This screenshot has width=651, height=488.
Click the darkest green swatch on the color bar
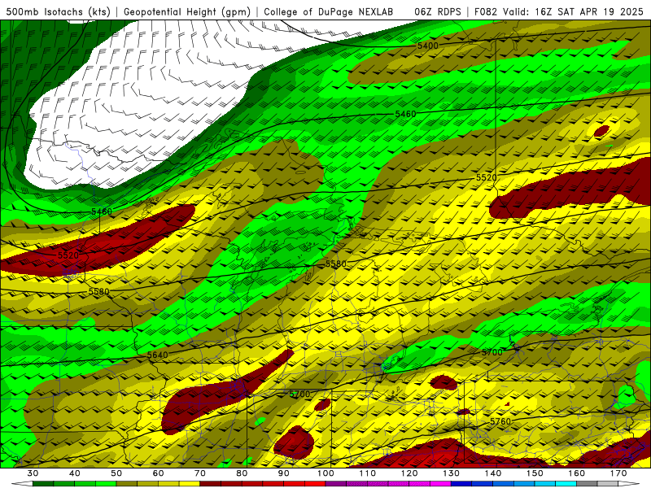tap(43, 484)
